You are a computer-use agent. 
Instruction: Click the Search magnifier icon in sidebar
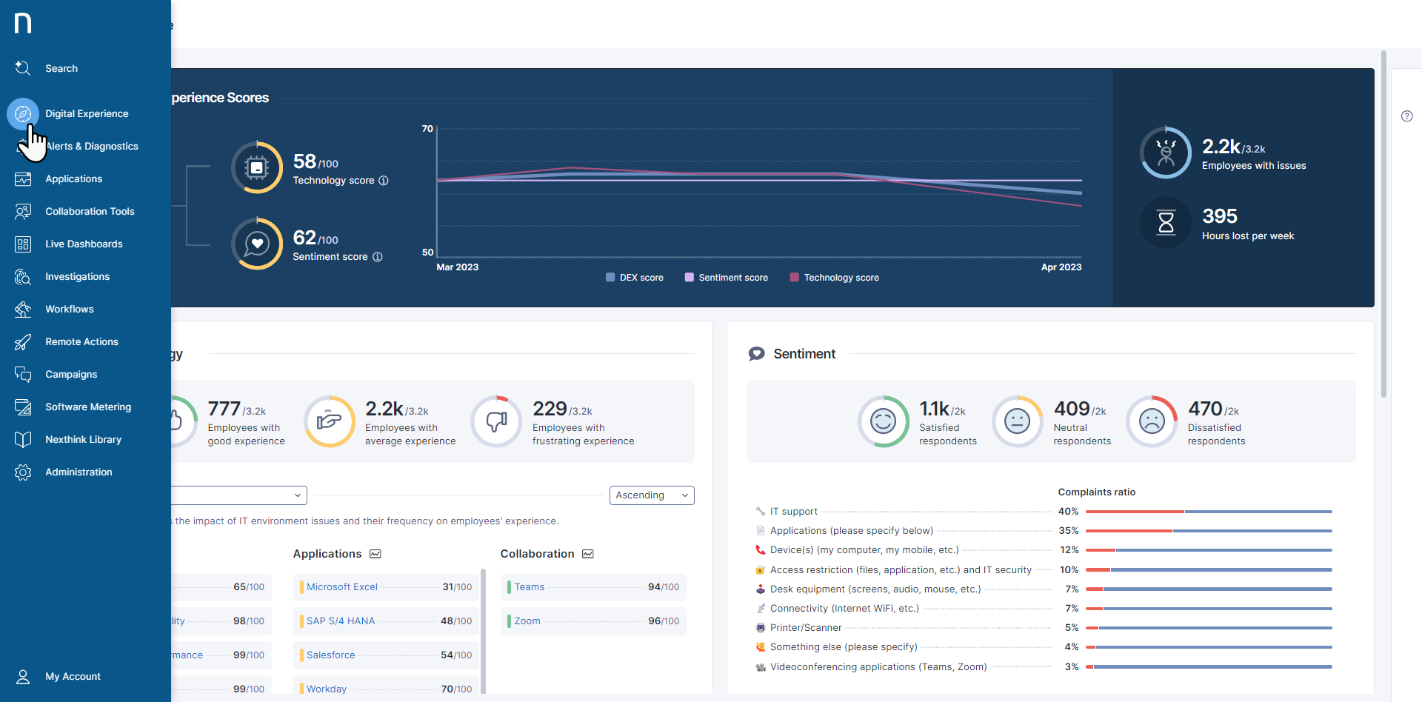tap(23, 68)
